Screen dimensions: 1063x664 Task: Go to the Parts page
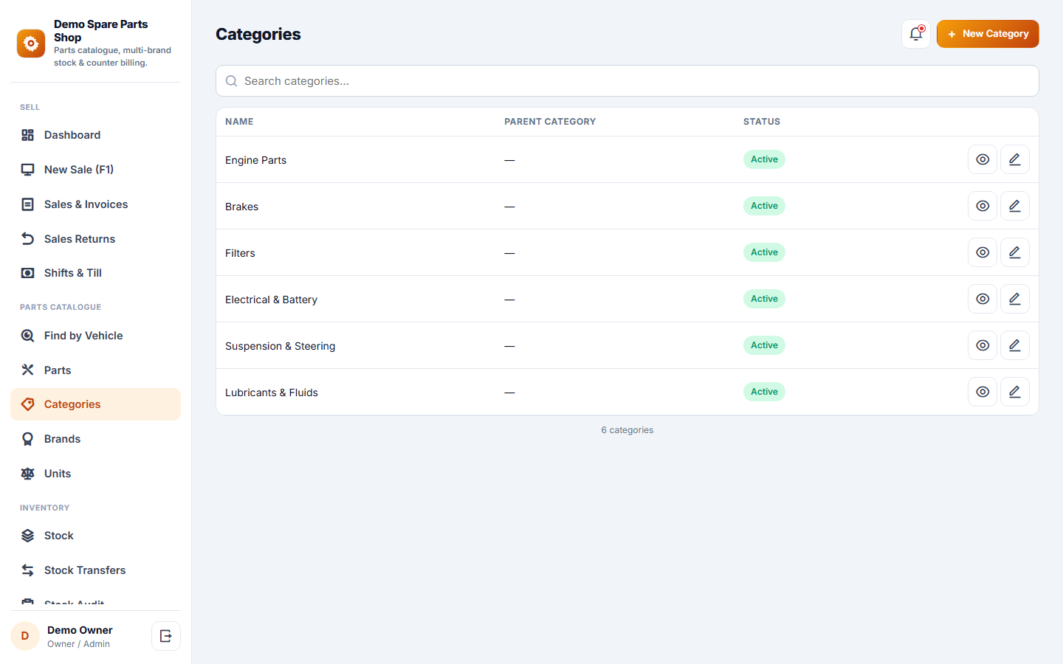[x=95, y=370]
